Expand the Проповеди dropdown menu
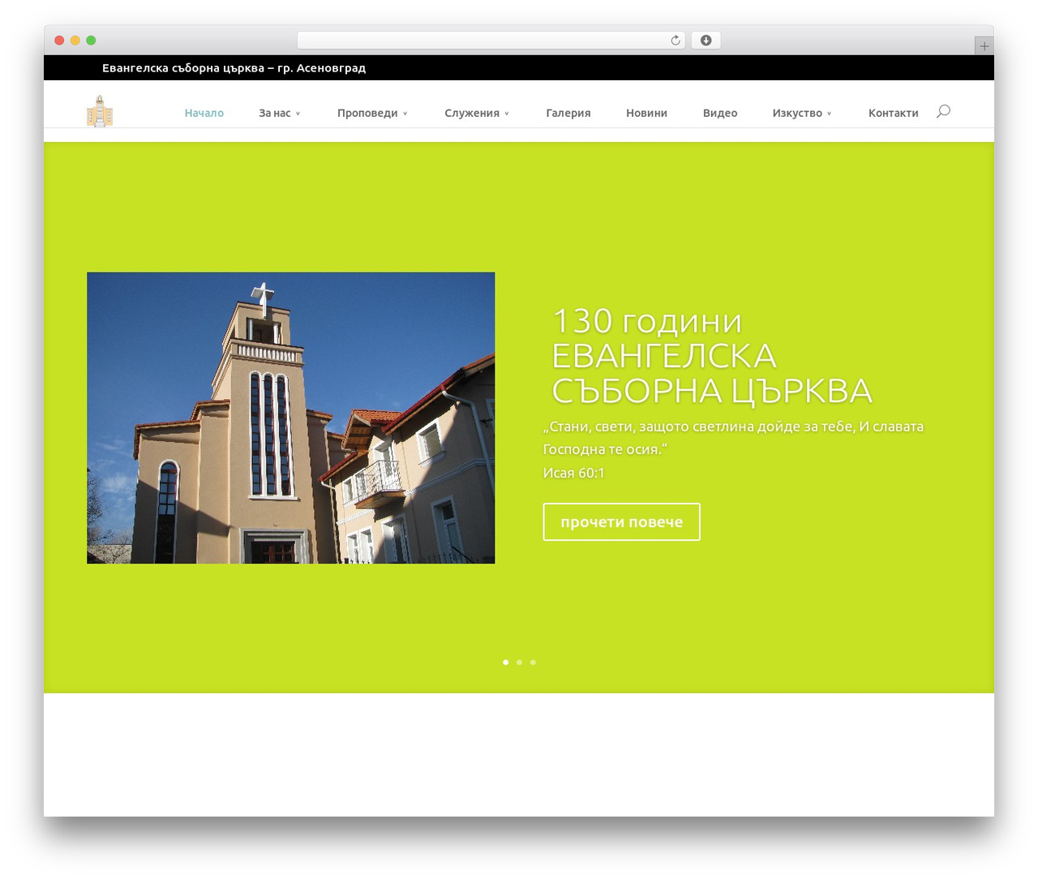The width and height of the screenshot is (1038, 879). (372, 113)
